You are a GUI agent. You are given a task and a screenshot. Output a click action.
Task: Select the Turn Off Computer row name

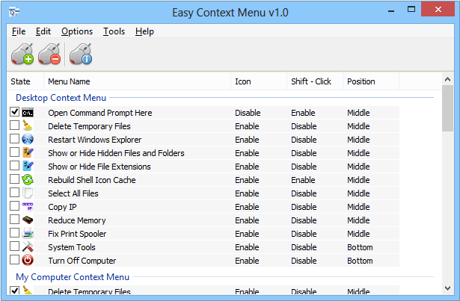coord(82,261)
